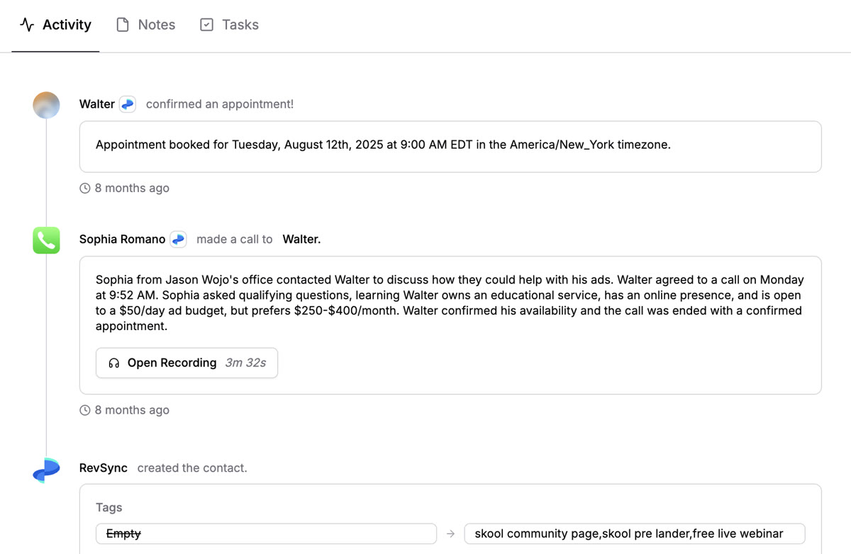Click the clock icon below the call summary

click(x=85, y=409)
